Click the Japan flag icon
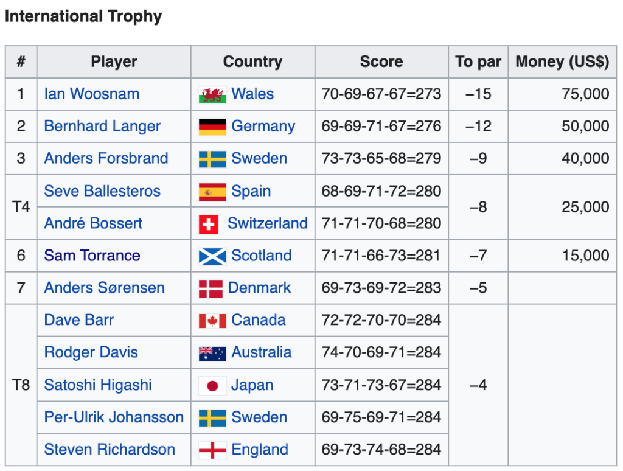Image resolution: width=623 pixels, height=471 pixels. (212, 386)
